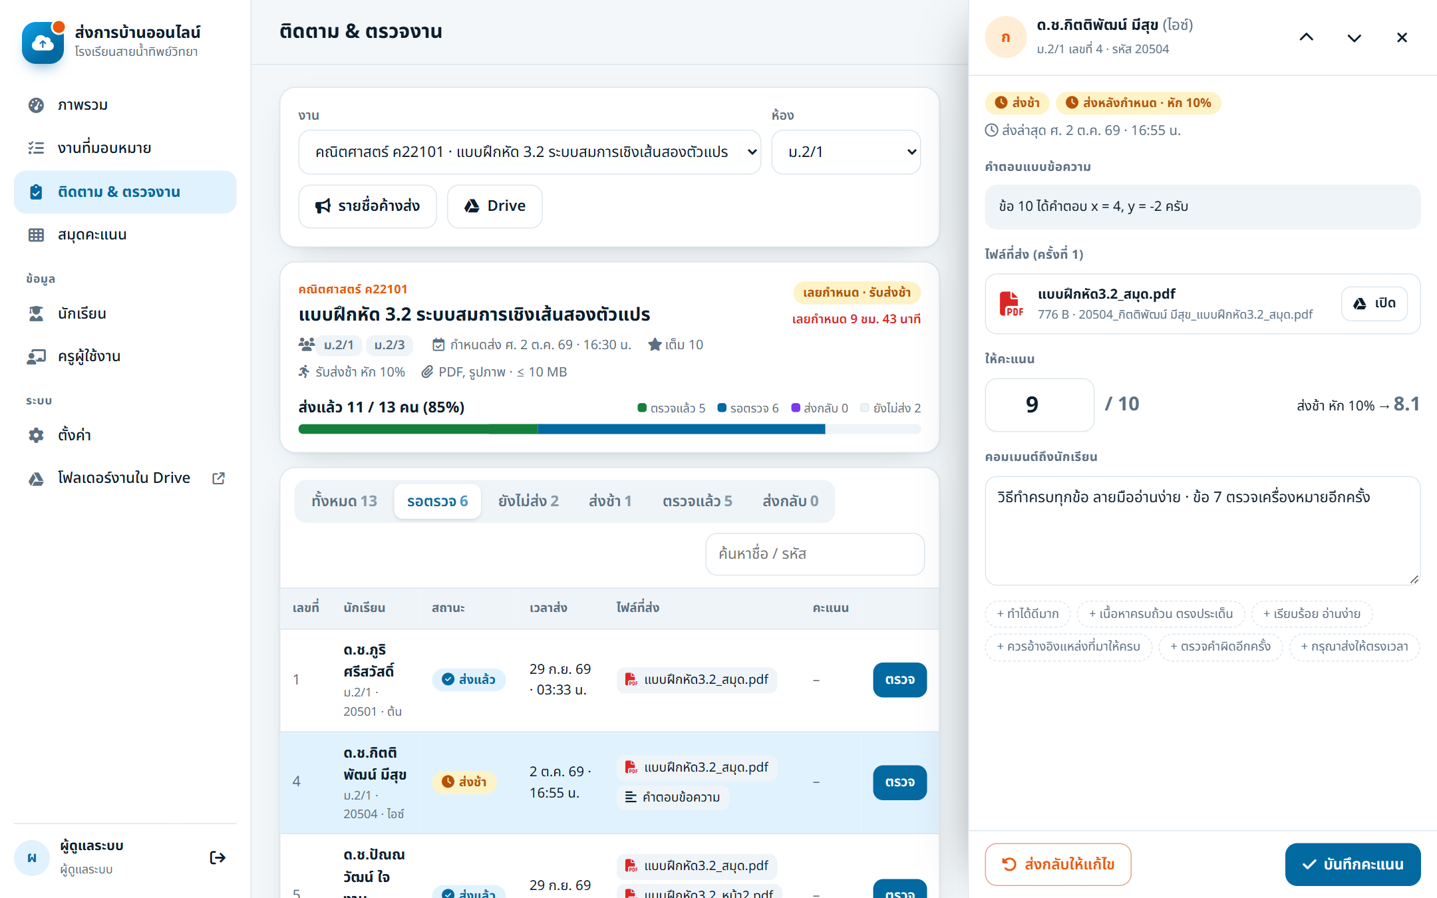Click ส่งช้า status badge in row 4
Screen dimensions: 1437x898
(x=464, y=782)
